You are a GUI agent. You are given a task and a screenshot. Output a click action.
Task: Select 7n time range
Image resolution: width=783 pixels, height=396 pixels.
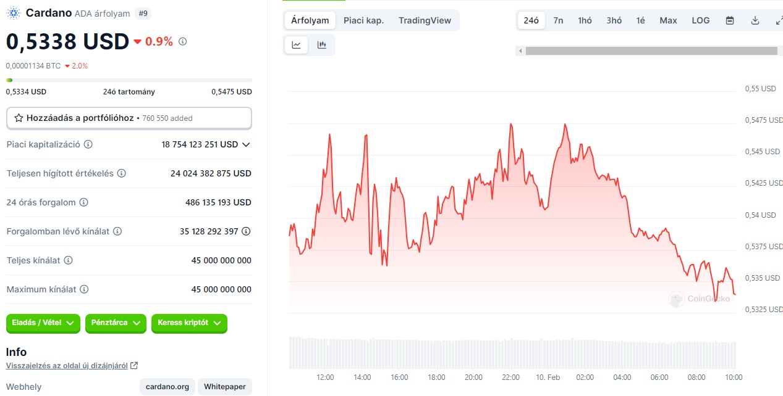pos(558,20)
